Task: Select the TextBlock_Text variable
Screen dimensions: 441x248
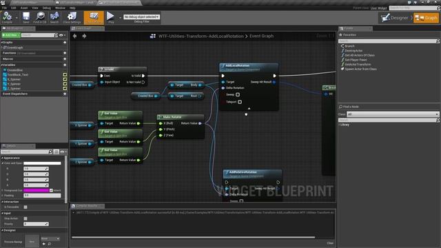Action: tap(17, 75)
